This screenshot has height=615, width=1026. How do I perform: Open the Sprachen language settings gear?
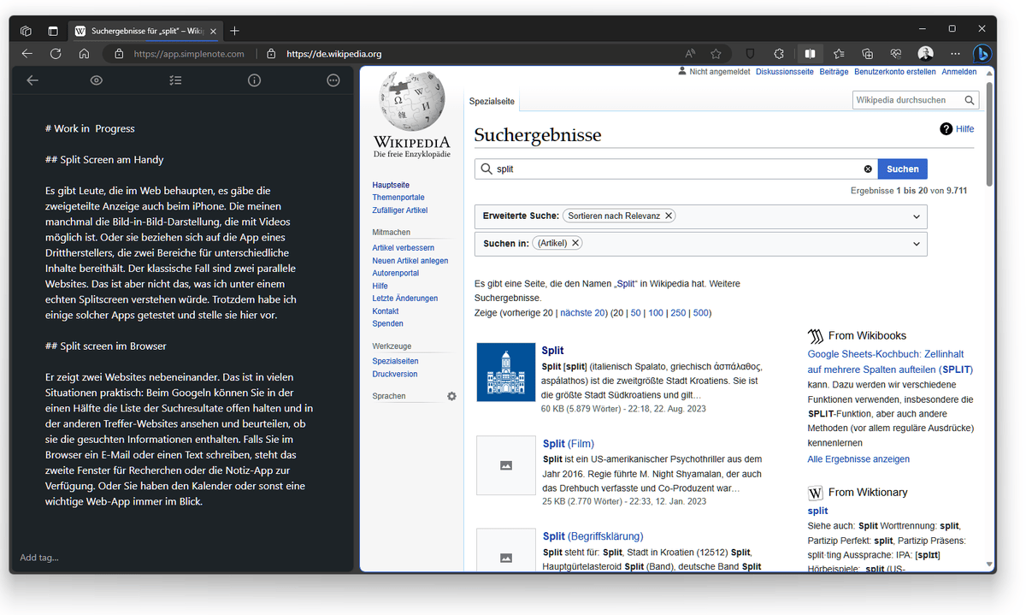(451, 395)
